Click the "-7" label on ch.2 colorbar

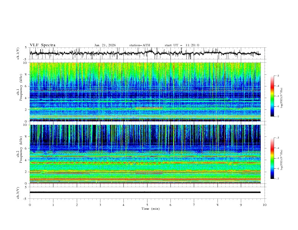pos(277,179)
